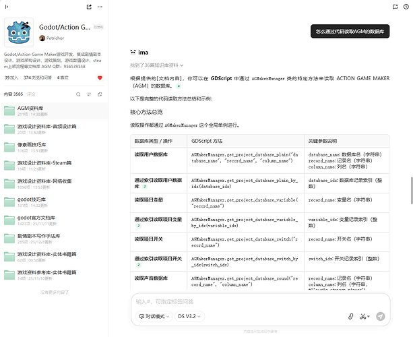Switch to the 评论 tab

(x=30, y=94)
